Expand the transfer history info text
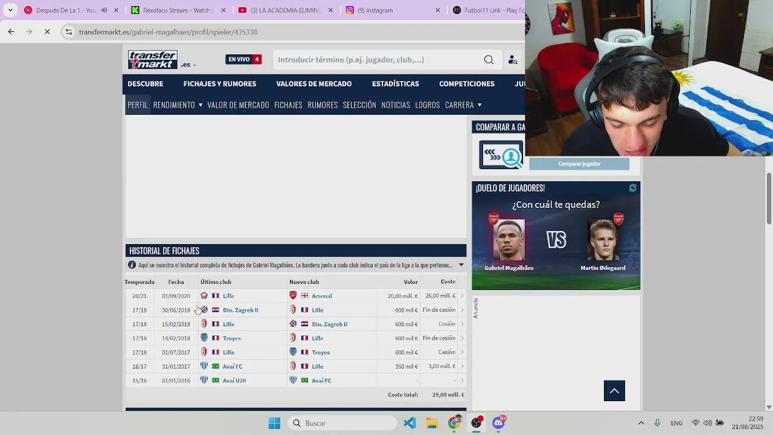This screenshot has width=773, height=435. [461, 265]
